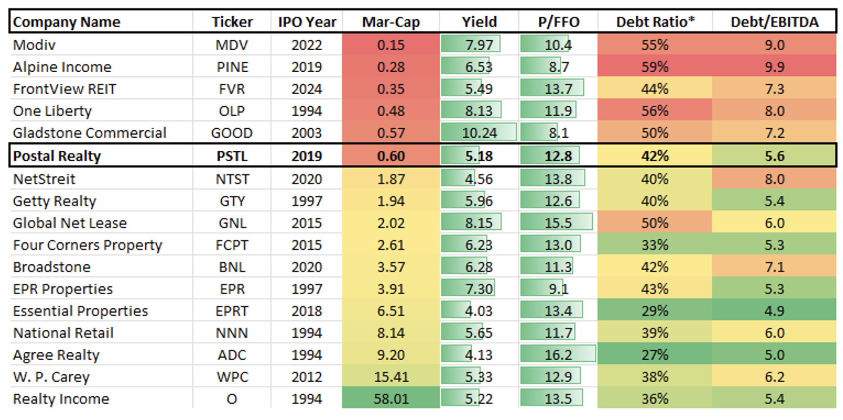
Task: Click FrontView REIT's 2024 IPO year cell
Action: [x=306, y=89]
